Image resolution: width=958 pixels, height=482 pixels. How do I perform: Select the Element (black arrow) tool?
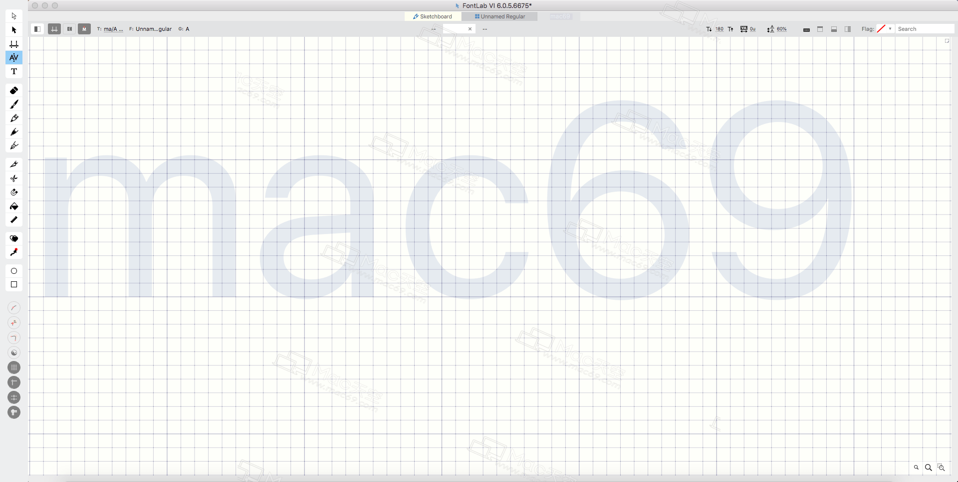(14, 30)
